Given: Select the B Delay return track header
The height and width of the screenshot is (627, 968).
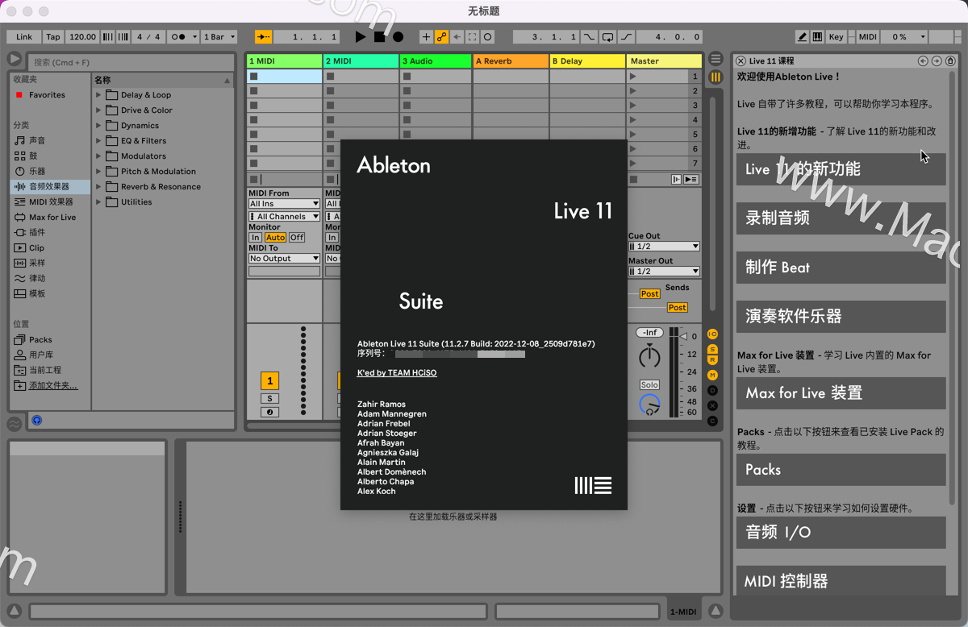Looking at the screenshot, I should [x=587, y=60].
